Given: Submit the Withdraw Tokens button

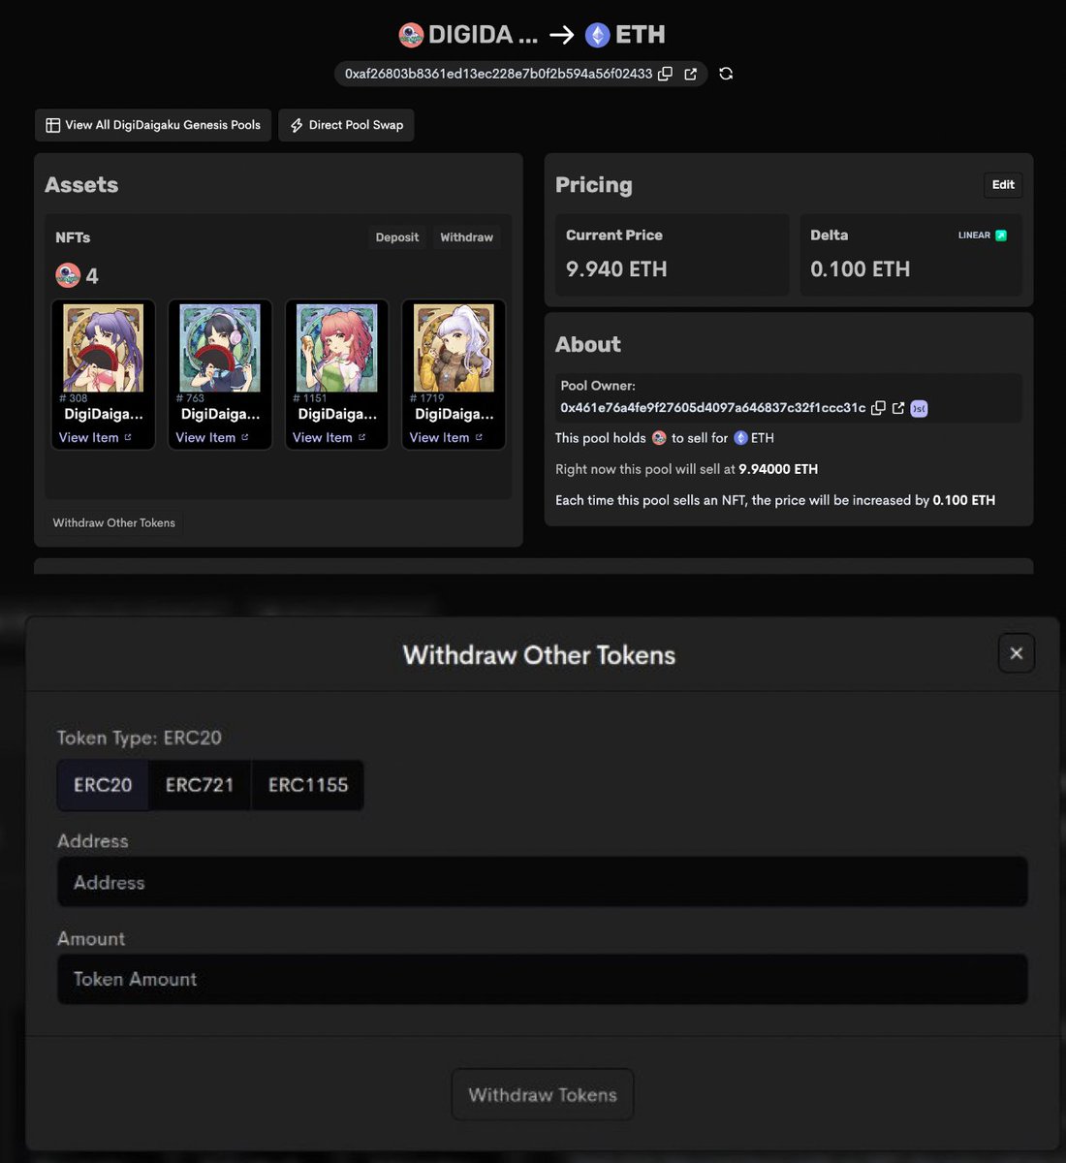Looking at the screenshot, I should [x=543, y=1095].
